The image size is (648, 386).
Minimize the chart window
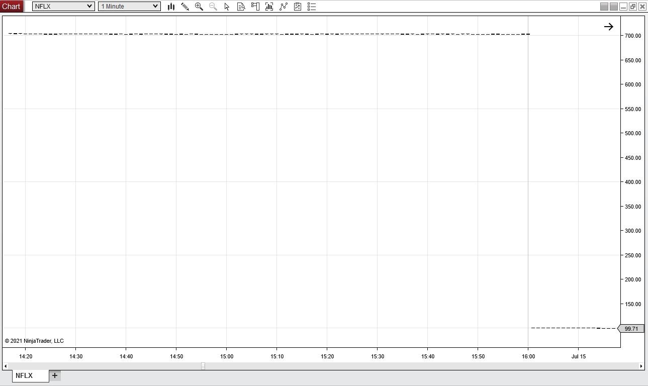623,7
